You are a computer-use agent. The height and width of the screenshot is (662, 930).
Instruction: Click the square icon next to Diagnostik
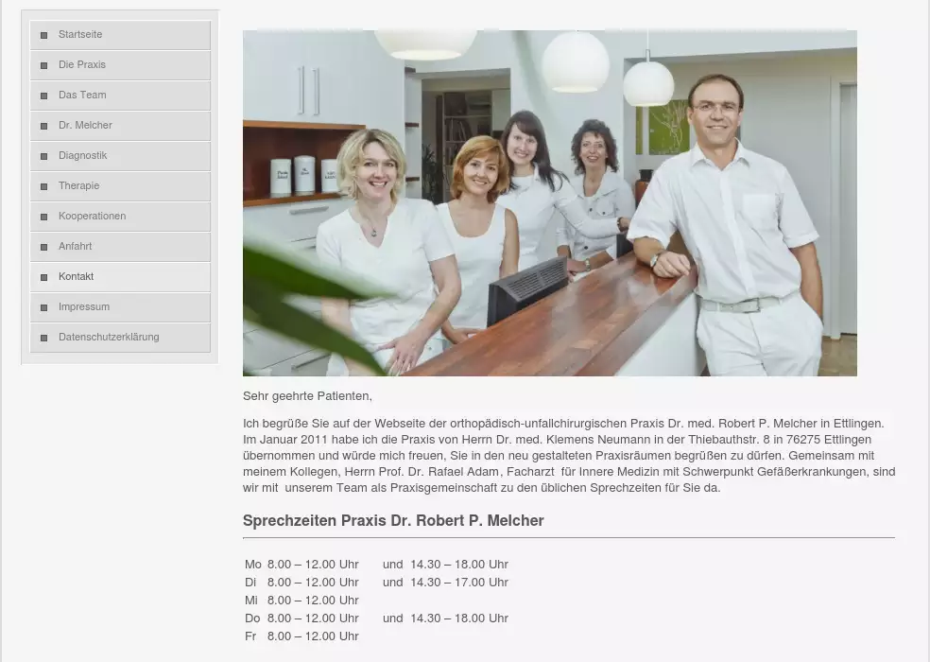tap(44, 156)
